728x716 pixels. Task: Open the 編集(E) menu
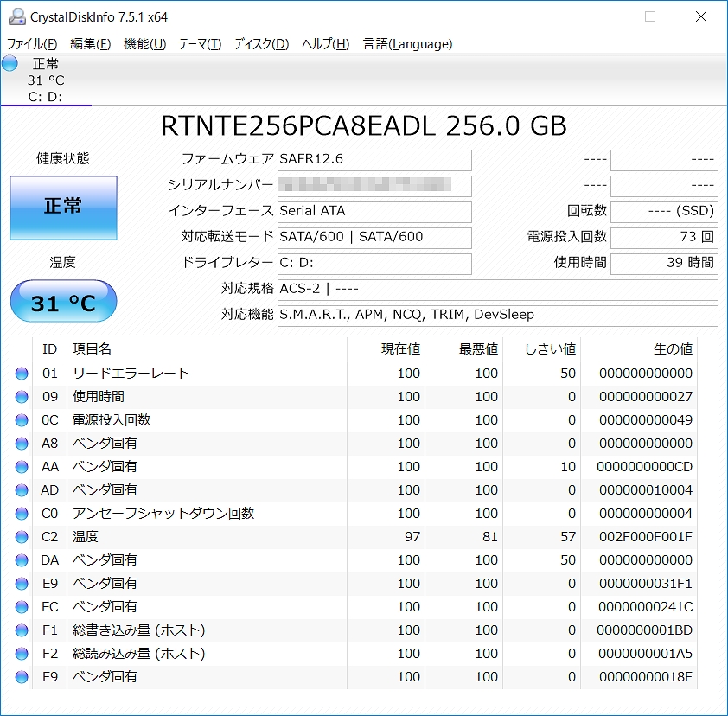[x=91, y=43]
